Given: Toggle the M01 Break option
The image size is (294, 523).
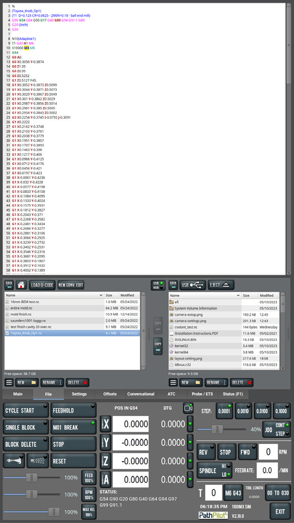Looking at the screenshot, I should click(73, 427).
